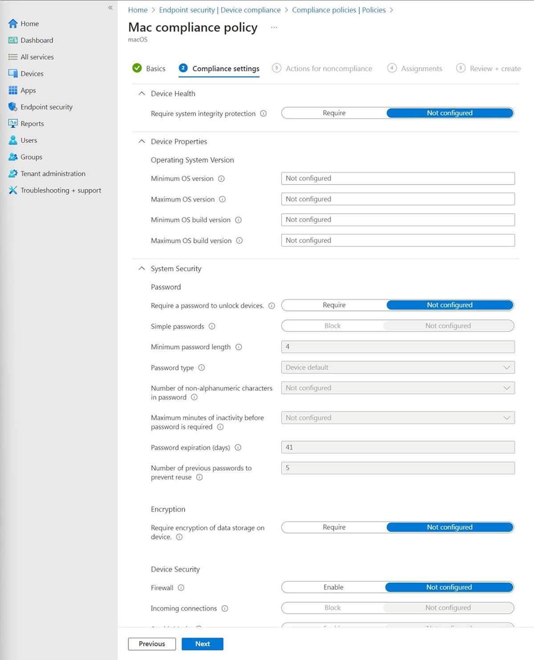Click the Devices icon in the sidebar
Viewport: 534px width, 660px height.
pyautogui.click(x=13, y=73)
